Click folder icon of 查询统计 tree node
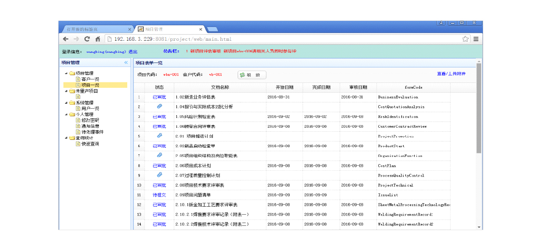This screenshot has height=251, width=541. (x=72, y=138)
